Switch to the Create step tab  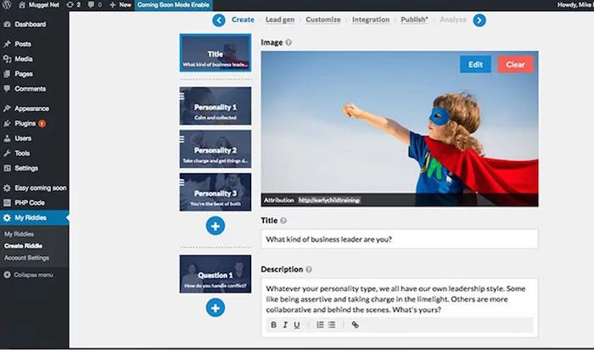pyautogui.click(x=243, y=20)
